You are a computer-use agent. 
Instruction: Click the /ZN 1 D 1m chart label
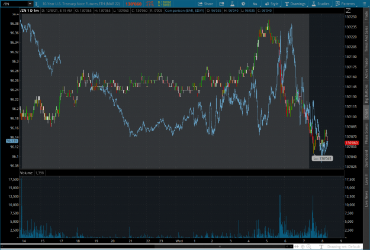tap(30, 11)
